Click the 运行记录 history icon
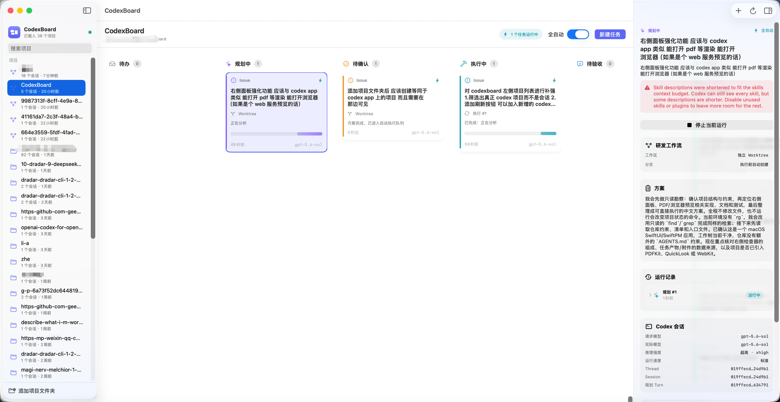 (648, 277)
